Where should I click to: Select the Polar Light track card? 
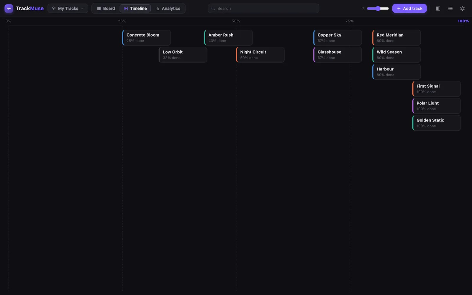pyautogui.click(x=437, y=106)
